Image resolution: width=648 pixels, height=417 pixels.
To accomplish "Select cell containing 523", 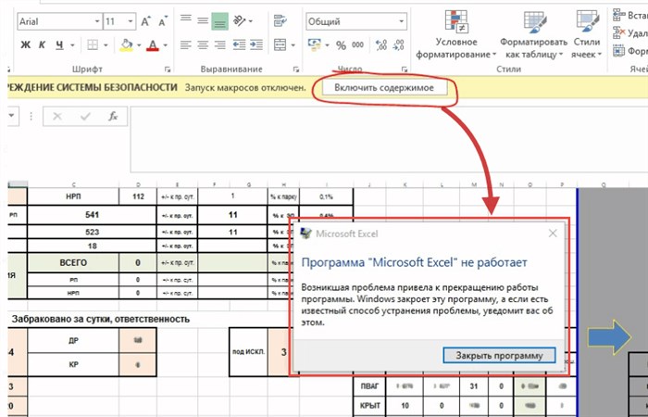I will point(93,232).
